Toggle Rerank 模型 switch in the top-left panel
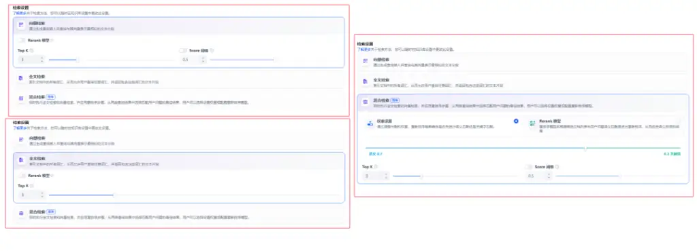697x251 pixels. (x=22, y=40)
